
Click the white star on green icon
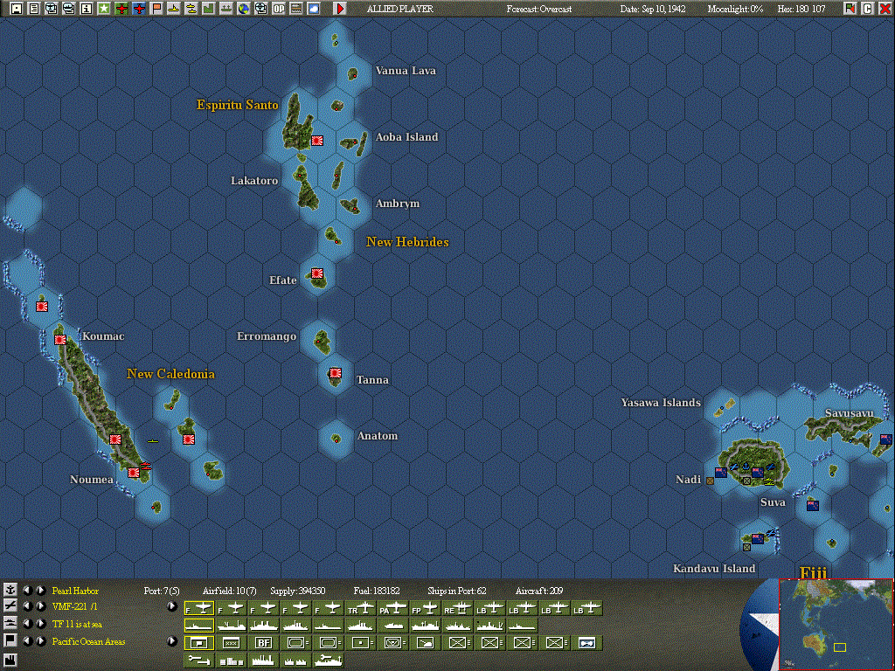(104, 9)
